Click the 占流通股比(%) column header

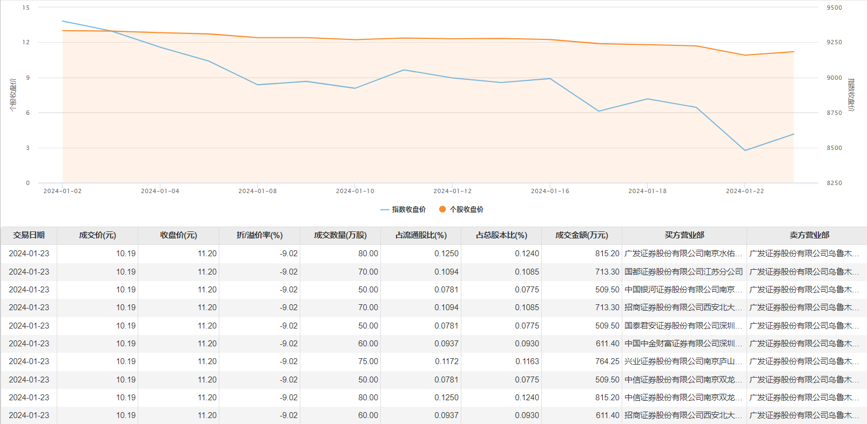point(421,235)
